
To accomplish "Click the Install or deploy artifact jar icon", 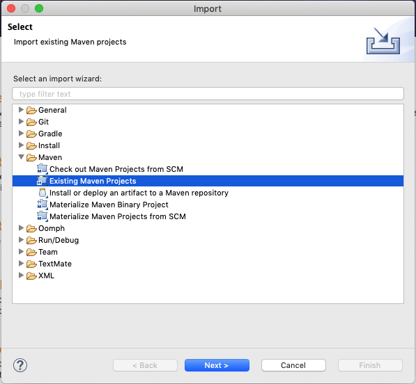I will 43,193.
